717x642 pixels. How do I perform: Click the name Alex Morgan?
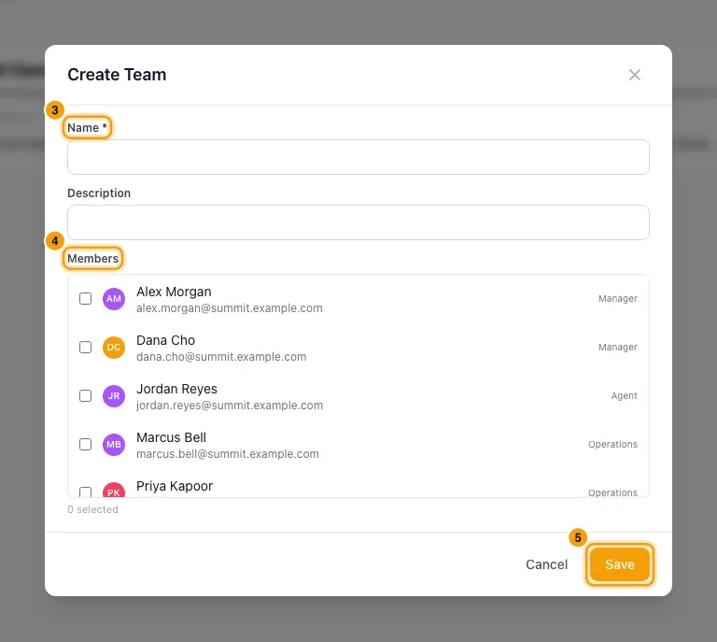click(174, 292)
